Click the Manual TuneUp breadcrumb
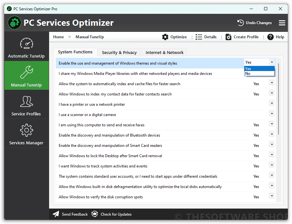The width and height of the screenshot is (292, 224). tap(90, 37)
